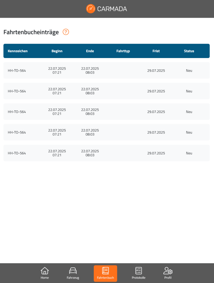This screenshot has width=214, height=283.
Task: Open the third logbook entry row
Action: 106,112
